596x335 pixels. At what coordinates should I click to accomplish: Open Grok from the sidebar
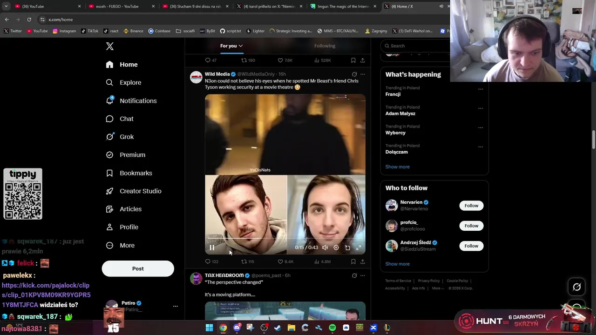(120, 137)
